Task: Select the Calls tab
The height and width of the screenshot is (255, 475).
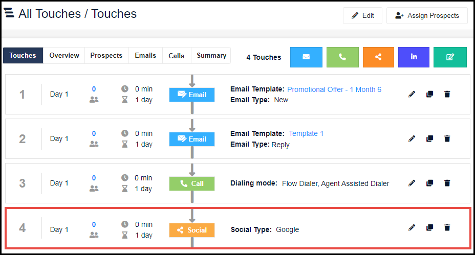Action: [176, 55]
